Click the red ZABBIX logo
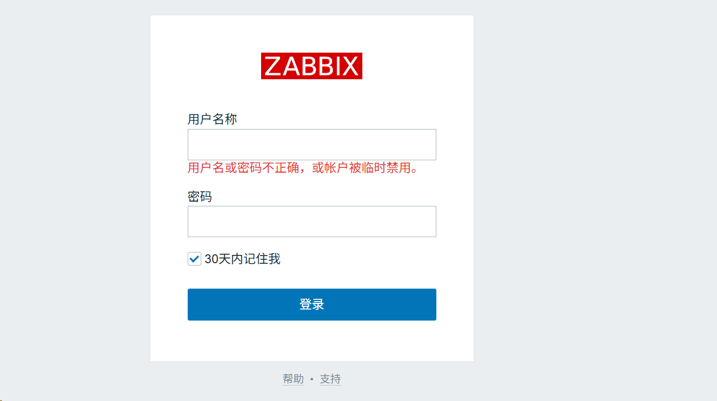The width and height of the screenshot is (717, 401). click(x=311, y=66)
